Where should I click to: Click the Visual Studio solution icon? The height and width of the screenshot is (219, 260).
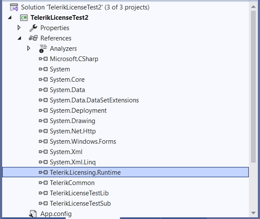(13, 7)
